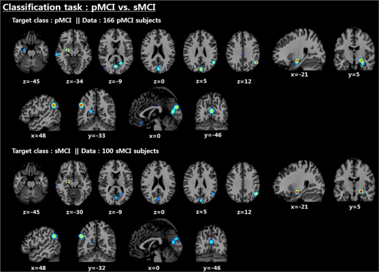Pick the 'z=-45' label under the sMCI slices
379x272 pixels.
coord(31,212)
